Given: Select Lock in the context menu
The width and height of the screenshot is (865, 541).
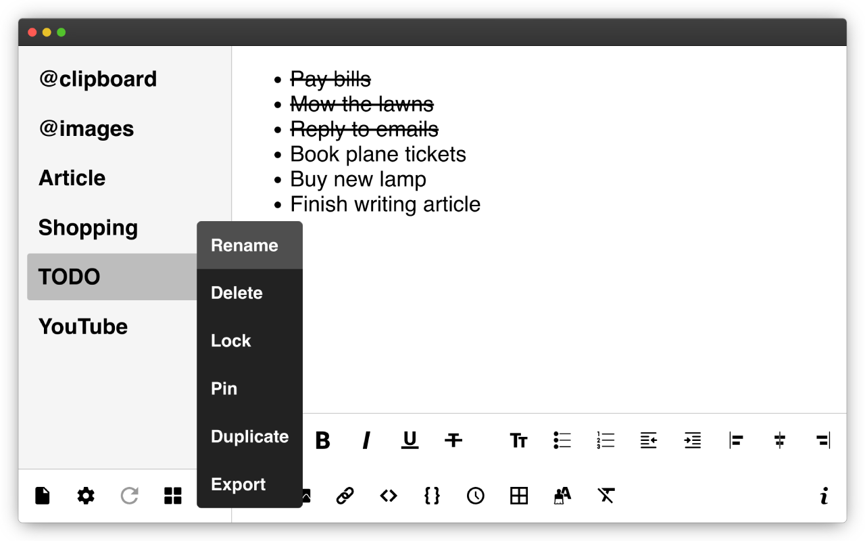Looking at the screenshot, I should pyautogui.click(x=249, y=341).
